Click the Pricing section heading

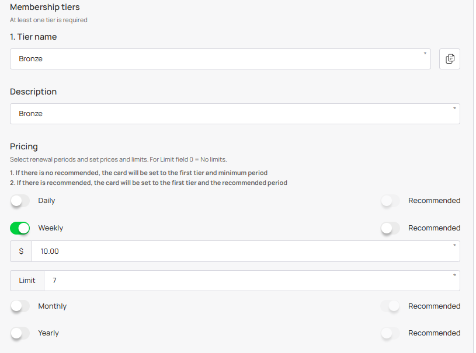[x=24, y=146]
